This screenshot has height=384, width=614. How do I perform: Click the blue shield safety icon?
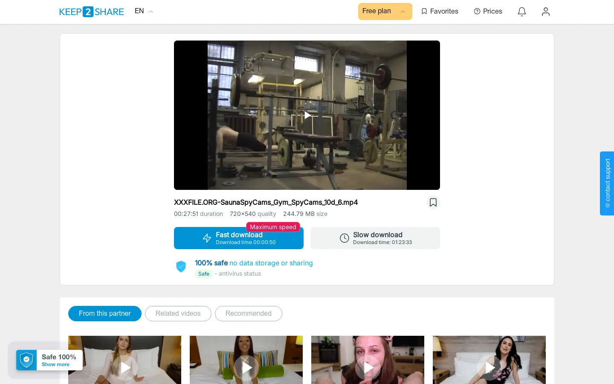click(x=181, y=267)
